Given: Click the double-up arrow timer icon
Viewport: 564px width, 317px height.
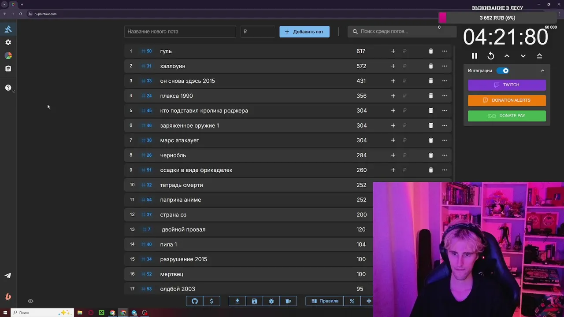Looking at the screenshot, I should 539,56.
